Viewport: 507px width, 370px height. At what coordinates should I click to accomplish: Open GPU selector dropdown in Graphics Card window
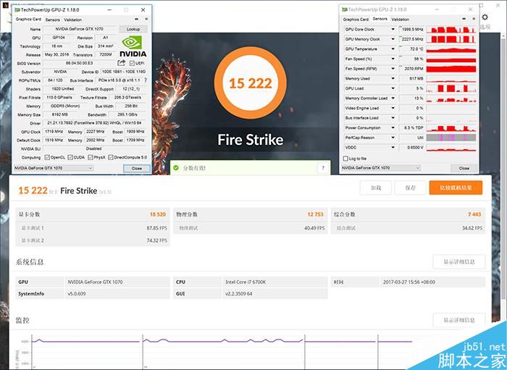pyautogui.click(x=54, y=168)
